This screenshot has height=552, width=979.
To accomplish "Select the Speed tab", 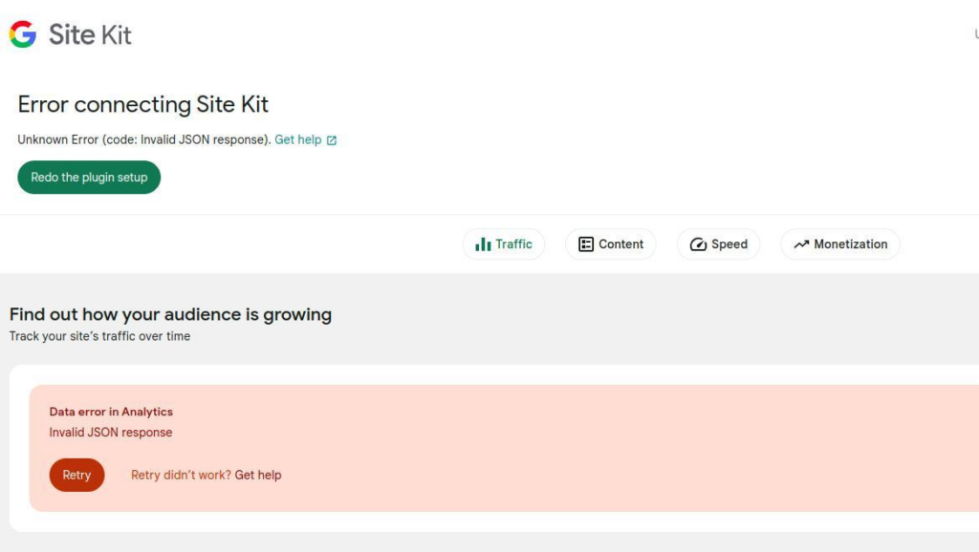I will [718, 244].
